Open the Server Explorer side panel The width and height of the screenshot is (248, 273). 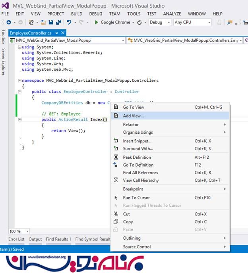4,62
